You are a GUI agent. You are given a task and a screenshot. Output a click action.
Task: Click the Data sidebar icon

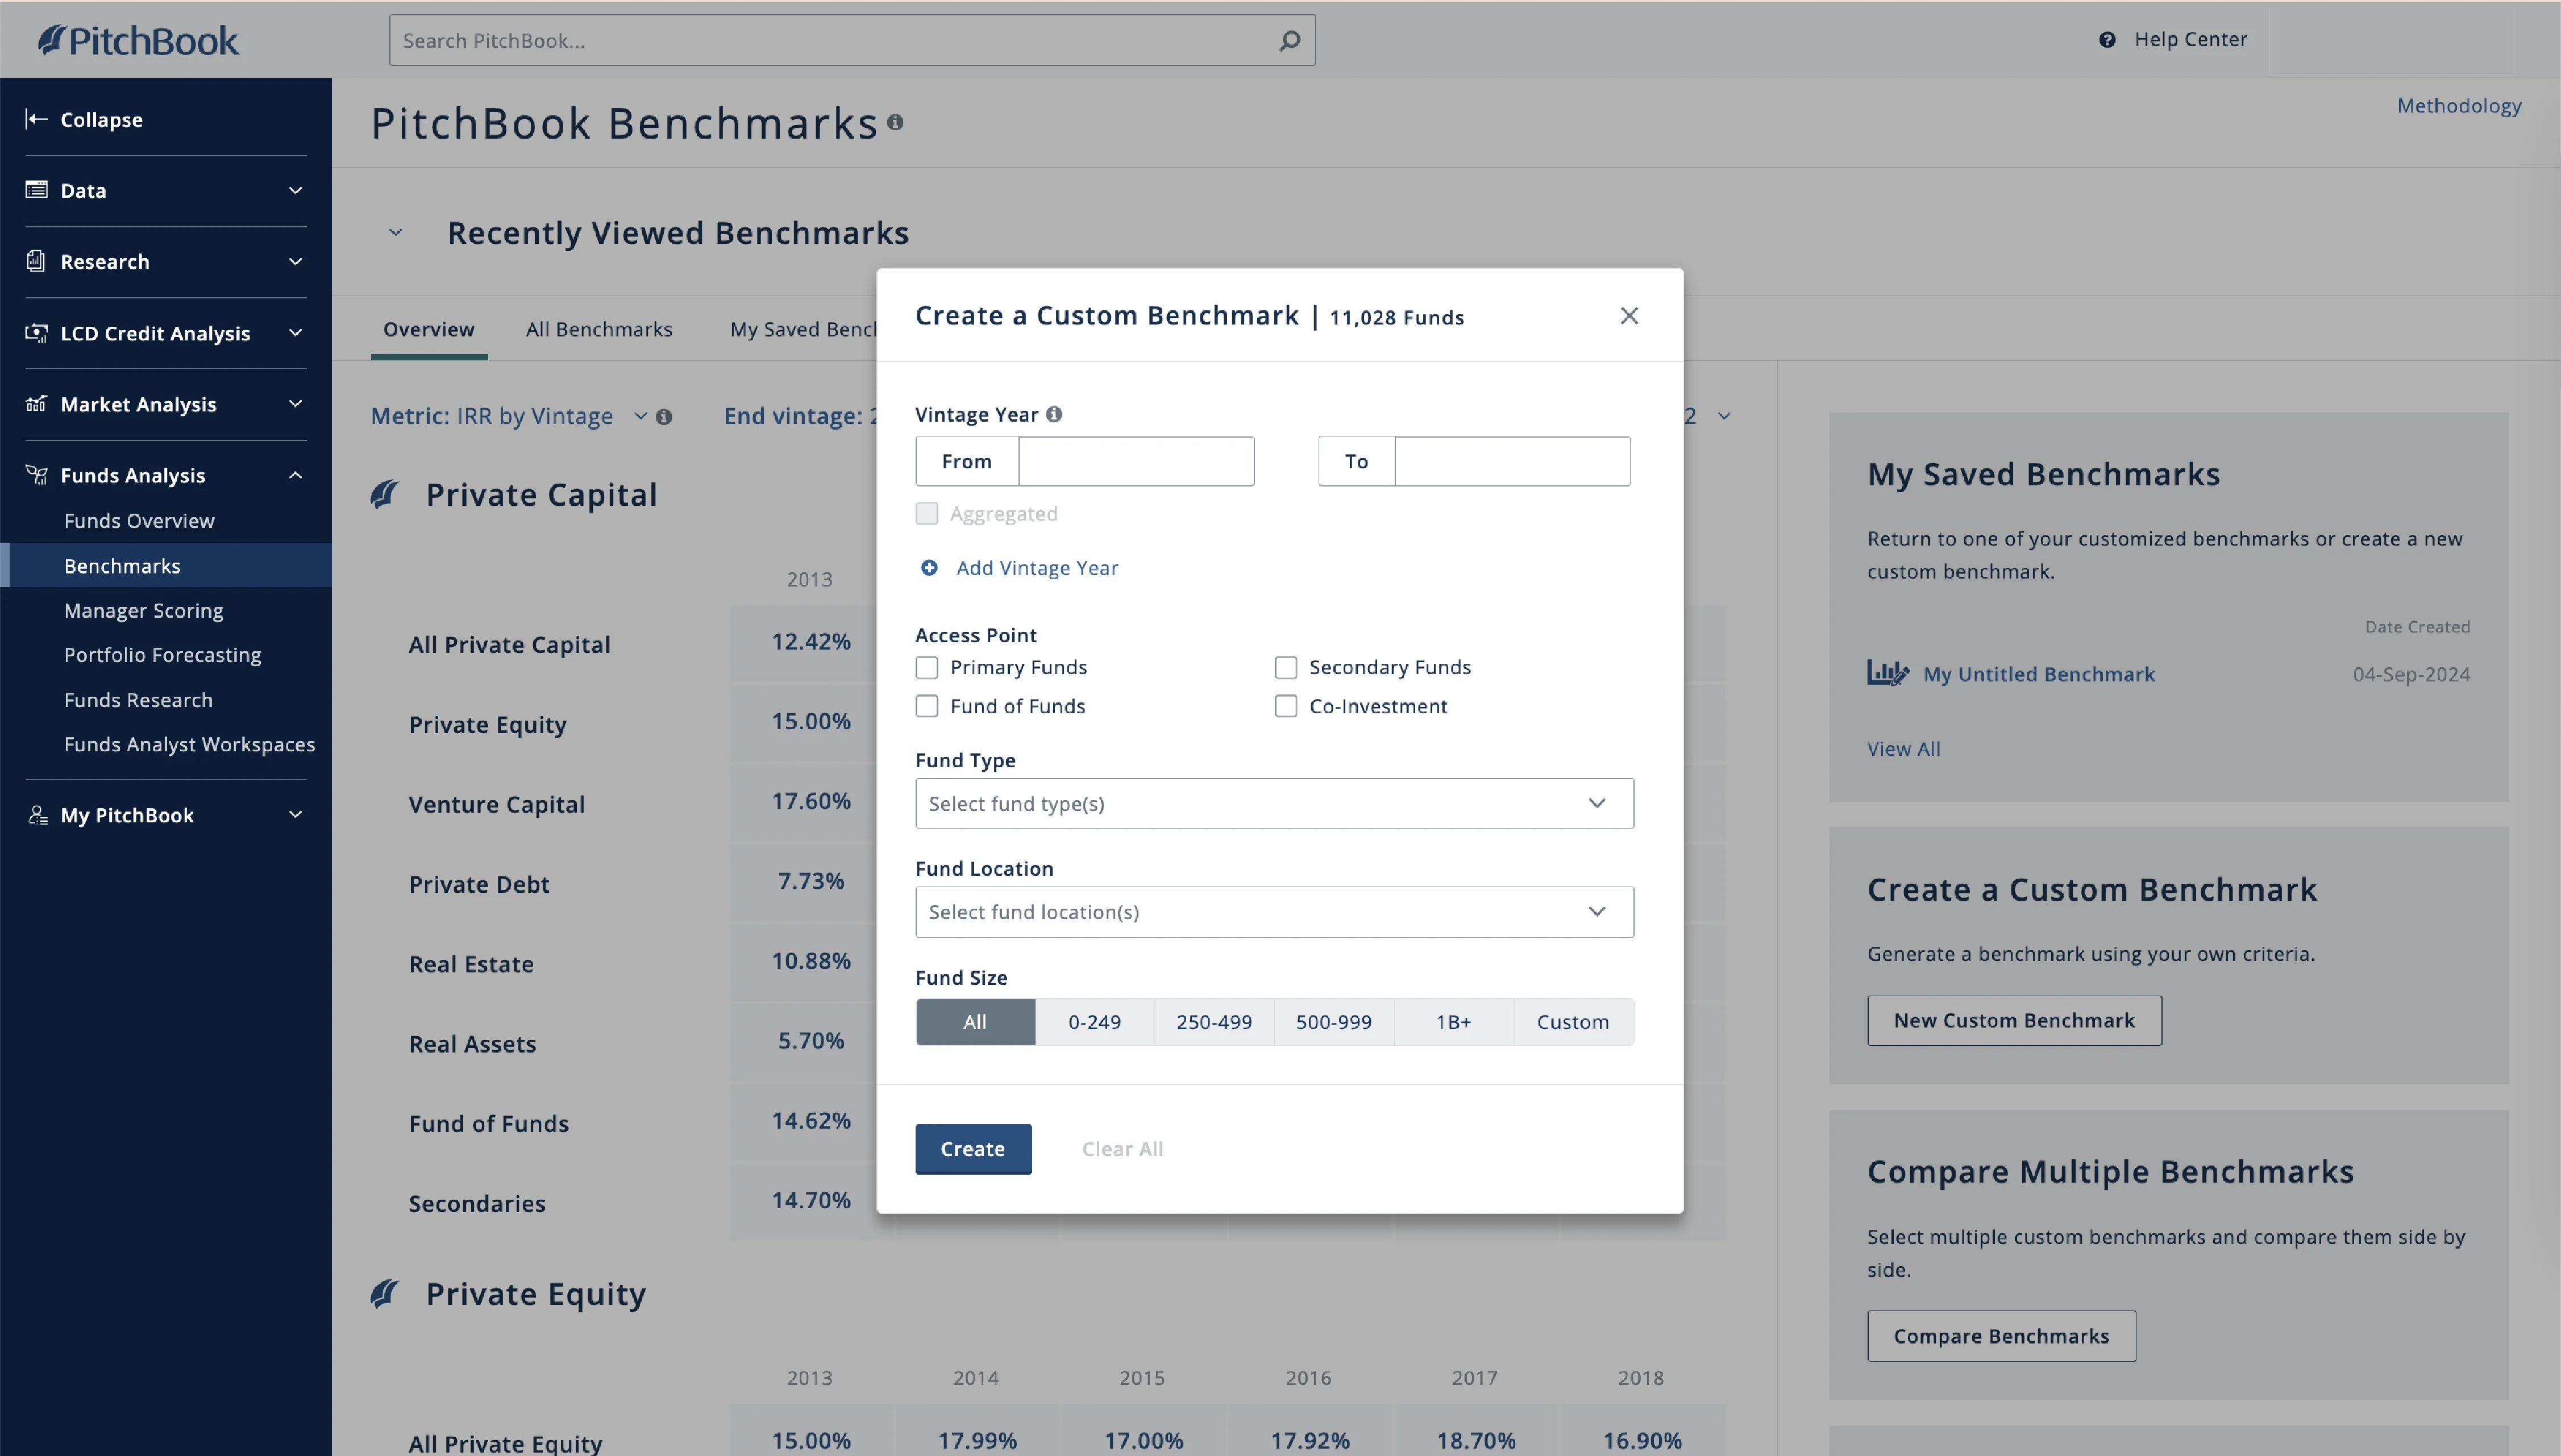click(x=36, y=190)
